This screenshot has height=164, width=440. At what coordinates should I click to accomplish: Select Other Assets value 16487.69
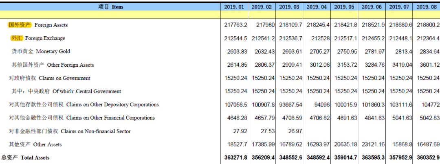[428, 144]
